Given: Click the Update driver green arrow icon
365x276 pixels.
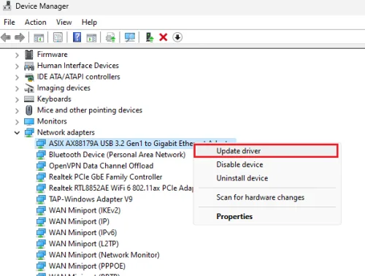Looking at the screenshot, I should pos(150,37).
